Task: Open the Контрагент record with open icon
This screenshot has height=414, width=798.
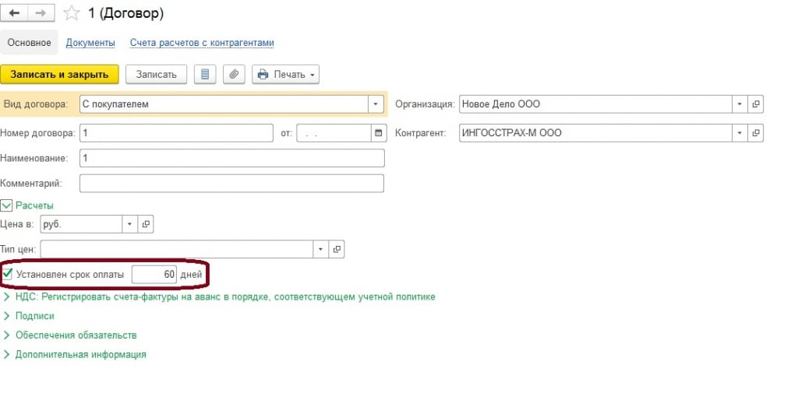Action: pyautogui.click(x=755, y=133)
